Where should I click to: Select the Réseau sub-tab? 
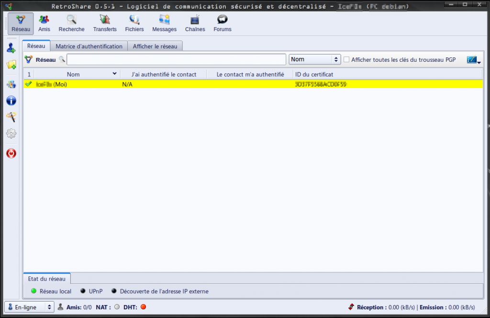[36, 46]
